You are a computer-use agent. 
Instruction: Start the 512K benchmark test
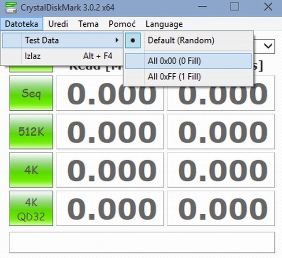[31, 131]
